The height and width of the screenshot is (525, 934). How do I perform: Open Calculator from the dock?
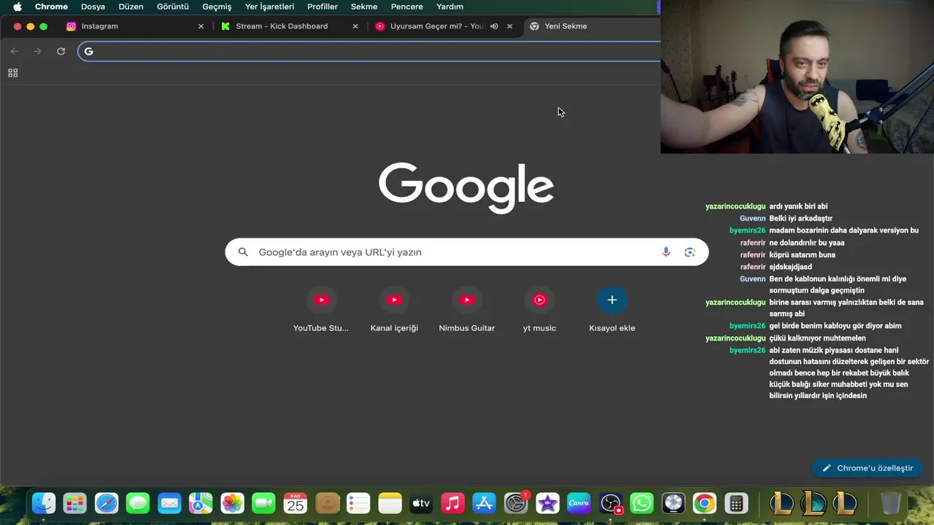point(736,503)
